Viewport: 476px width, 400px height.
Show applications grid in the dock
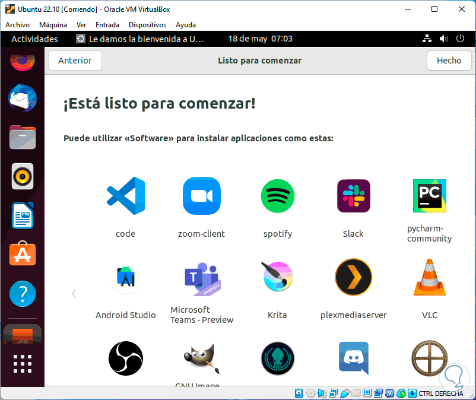pos(23,363)
